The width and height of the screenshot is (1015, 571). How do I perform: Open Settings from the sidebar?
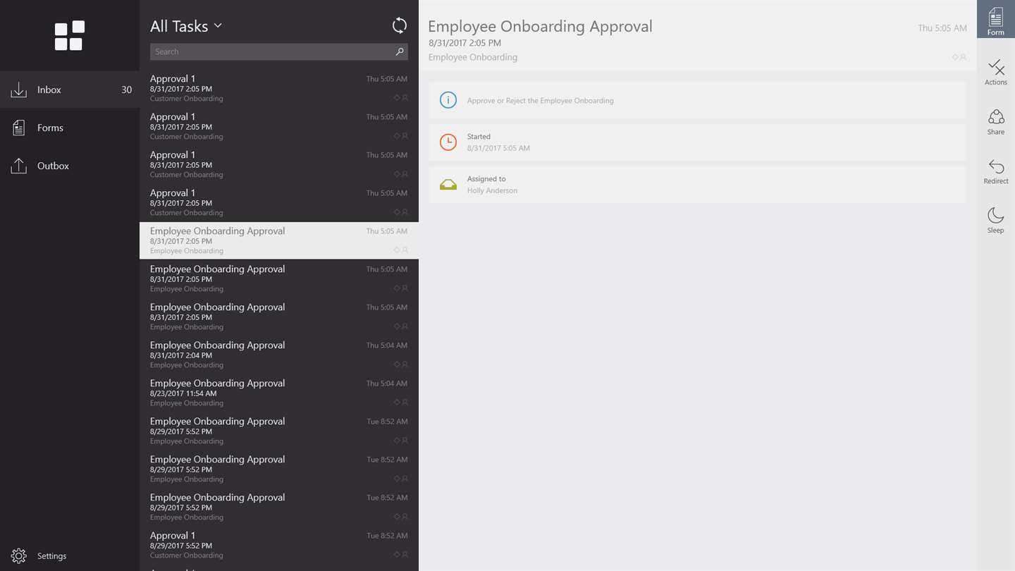tap(70, 555)
